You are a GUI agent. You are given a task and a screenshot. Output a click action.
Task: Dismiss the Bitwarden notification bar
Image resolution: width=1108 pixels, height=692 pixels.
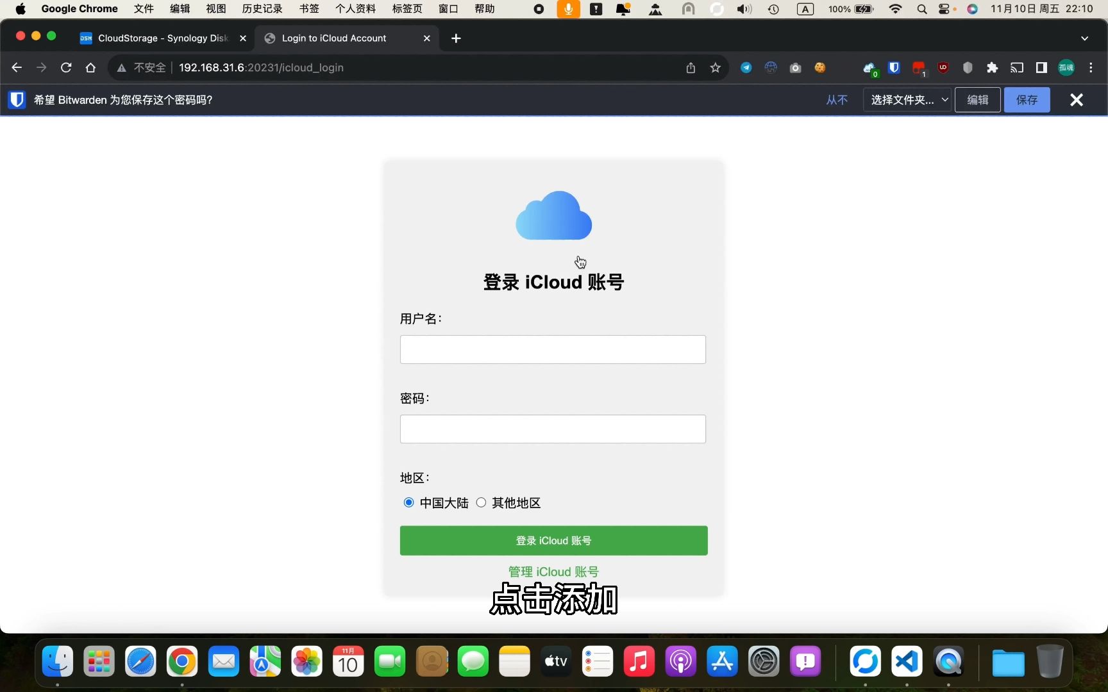coord(1077,100)
